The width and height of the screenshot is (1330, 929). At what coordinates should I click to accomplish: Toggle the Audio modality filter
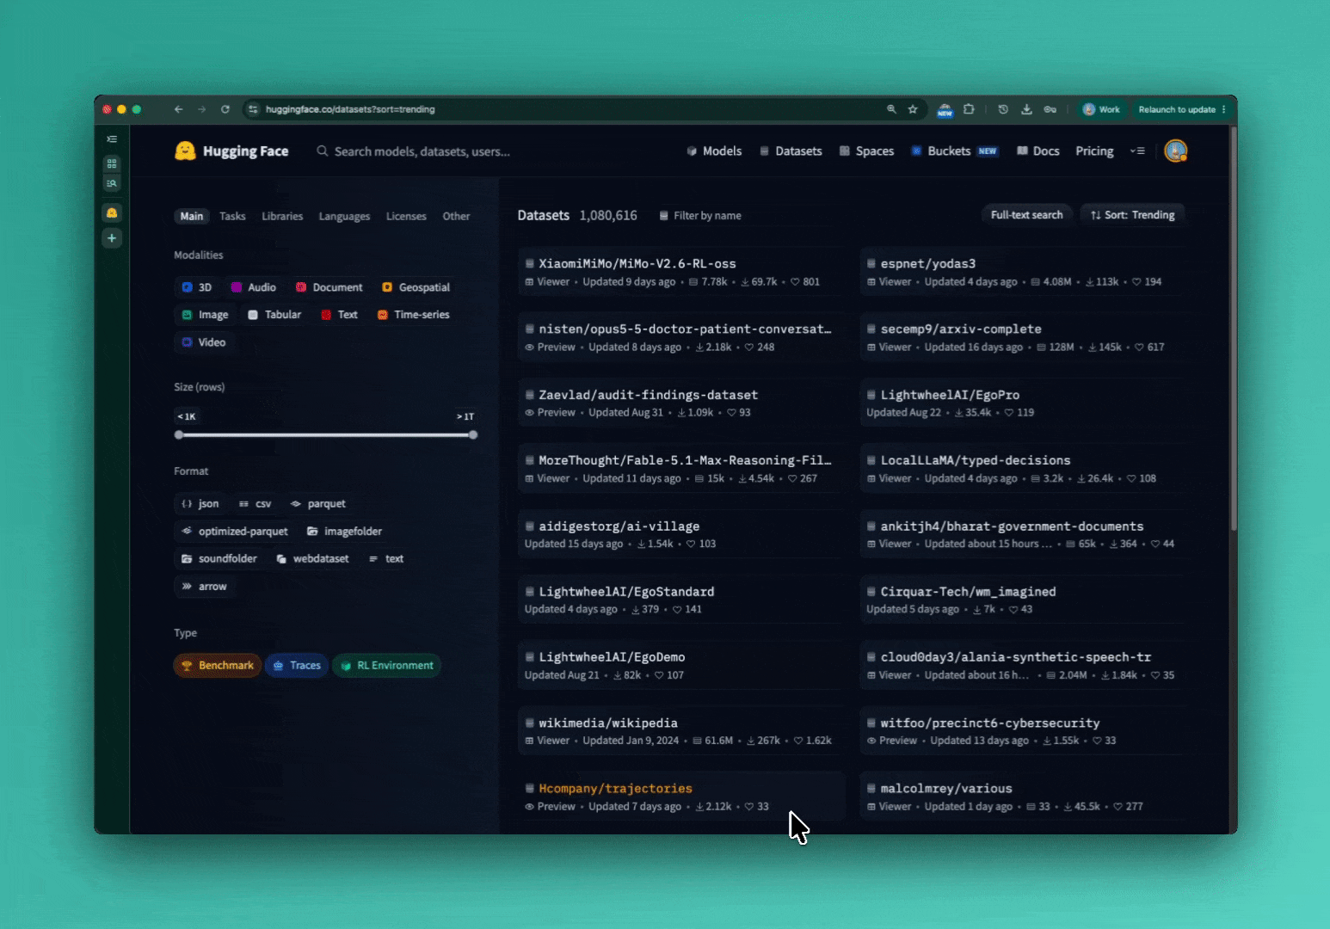[x=254, y=287]
